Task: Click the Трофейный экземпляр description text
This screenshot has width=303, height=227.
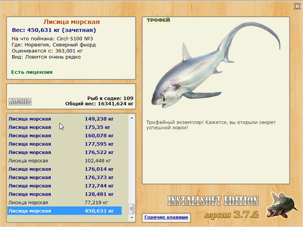Action: (x=211, y=125)
